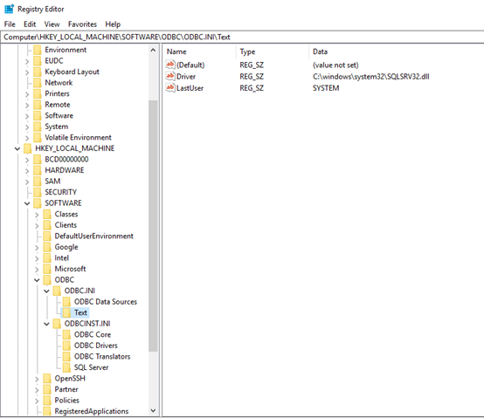This screenshot has width=484, height=418.
Task: Collapse the ODBCINST.INI key
Action: (x=46, y=324)
